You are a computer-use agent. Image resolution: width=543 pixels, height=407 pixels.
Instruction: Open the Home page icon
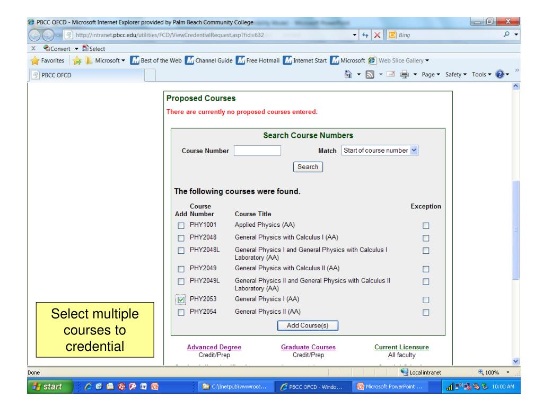(x=348, y=74)
